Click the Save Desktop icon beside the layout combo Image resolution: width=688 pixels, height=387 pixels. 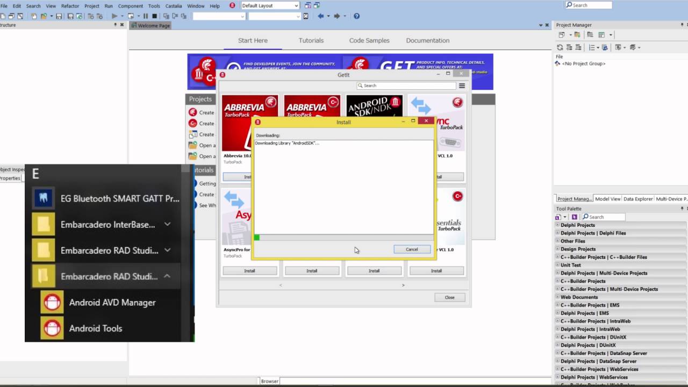coord(308,5)
